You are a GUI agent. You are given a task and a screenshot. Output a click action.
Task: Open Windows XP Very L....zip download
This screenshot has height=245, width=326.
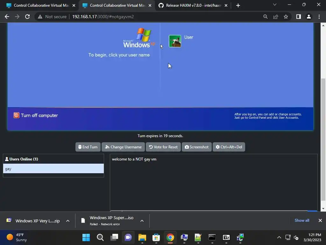[33, 221]
